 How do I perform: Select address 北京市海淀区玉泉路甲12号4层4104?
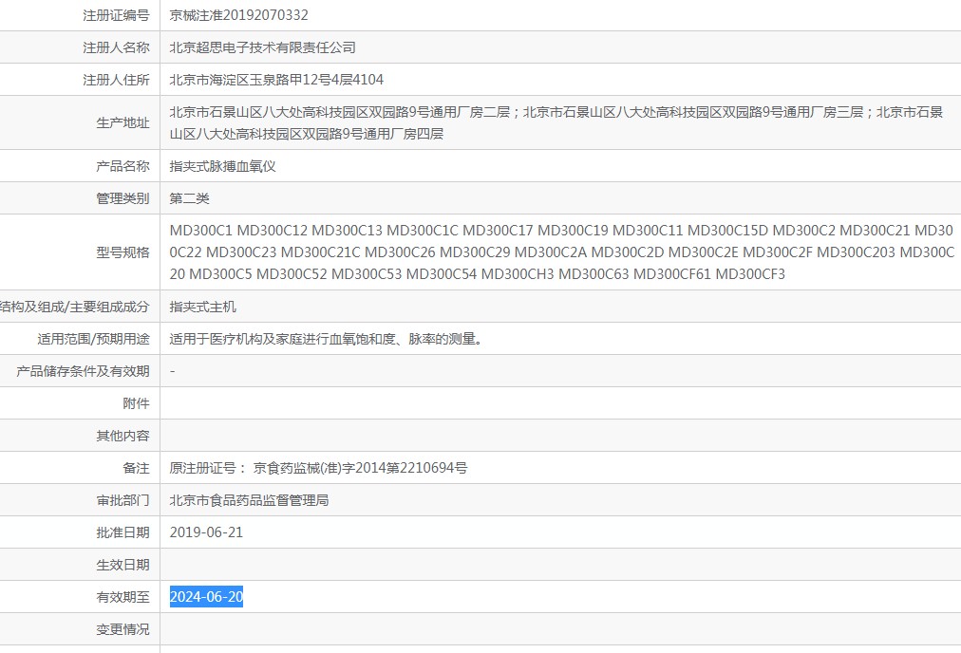pyautogui.click(x=276, y=80)
